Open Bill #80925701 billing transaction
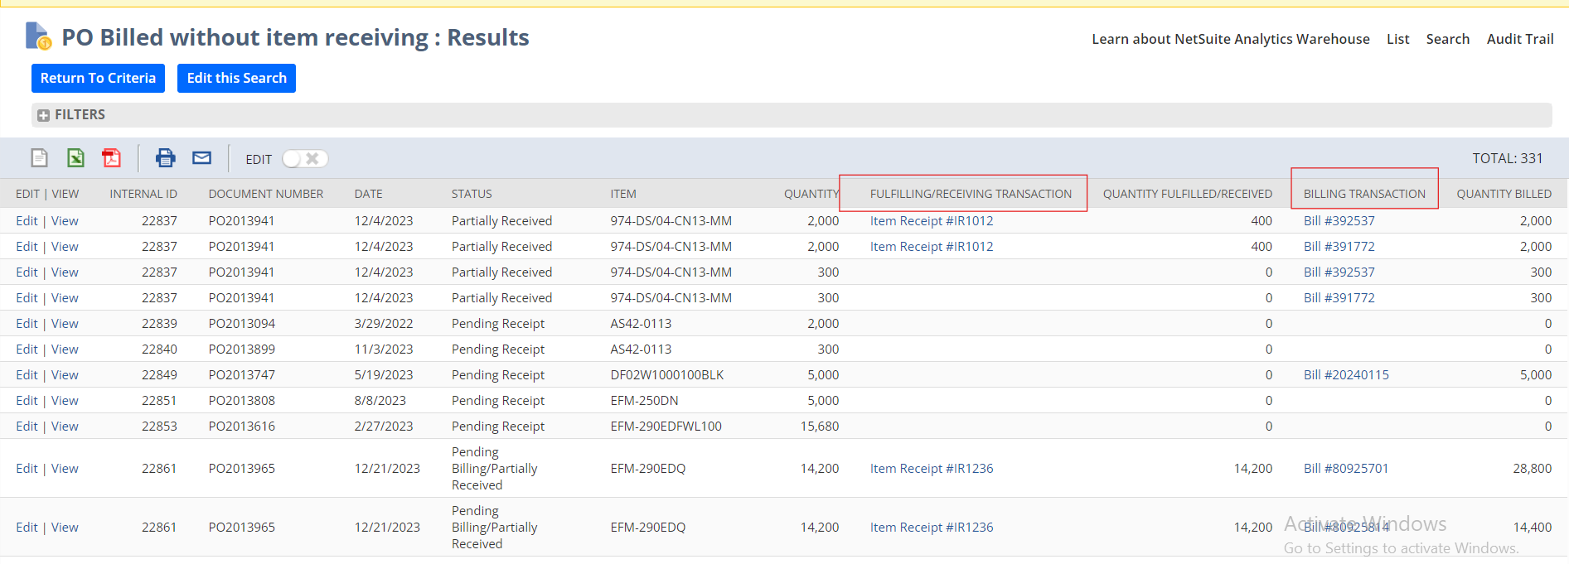The height and width of the screenshot is (564, 1569). [1345, 469]
